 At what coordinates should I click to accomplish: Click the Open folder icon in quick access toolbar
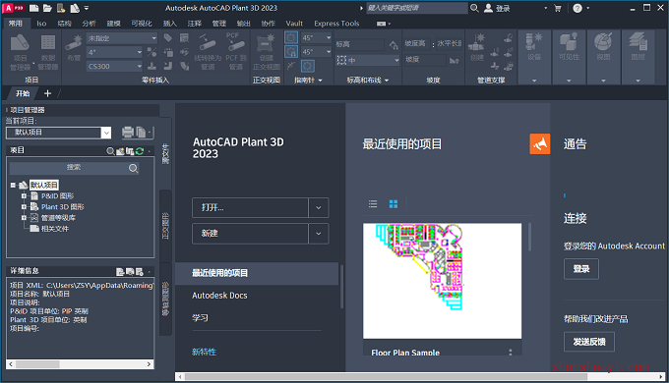pos(47,8)
